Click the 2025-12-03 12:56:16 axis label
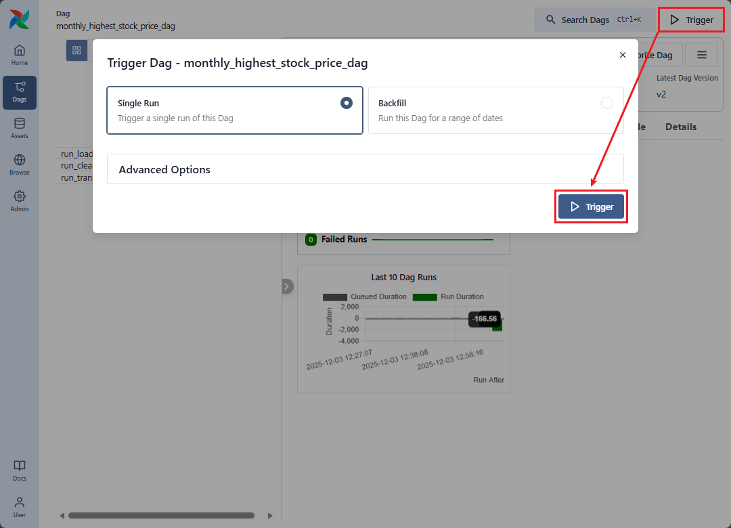The image size is (731, 528). [x=450, y=359]
